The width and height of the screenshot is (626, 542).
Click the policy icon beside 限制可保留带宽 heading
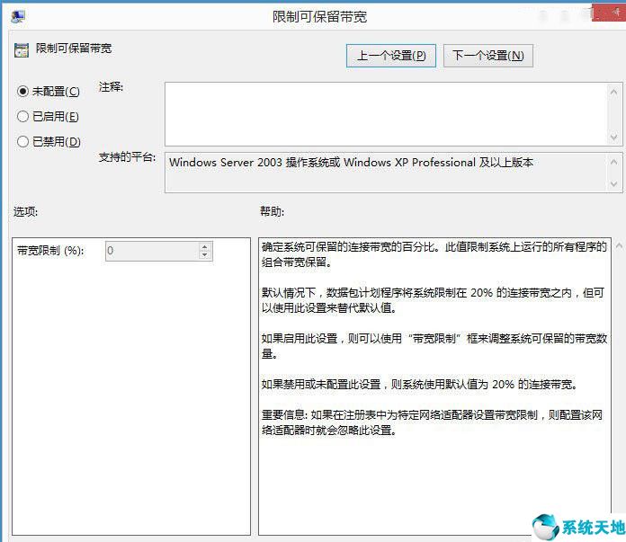[x=22, y=50]
